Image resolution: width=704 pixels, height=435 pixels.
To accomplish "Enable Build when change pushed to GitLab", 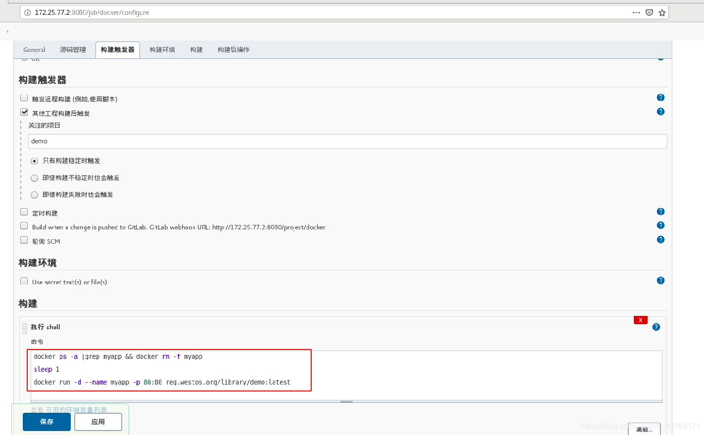I will 24,226.
